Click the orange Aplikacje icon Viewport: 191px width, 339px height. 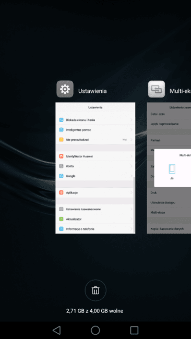[x=61, y=192]
